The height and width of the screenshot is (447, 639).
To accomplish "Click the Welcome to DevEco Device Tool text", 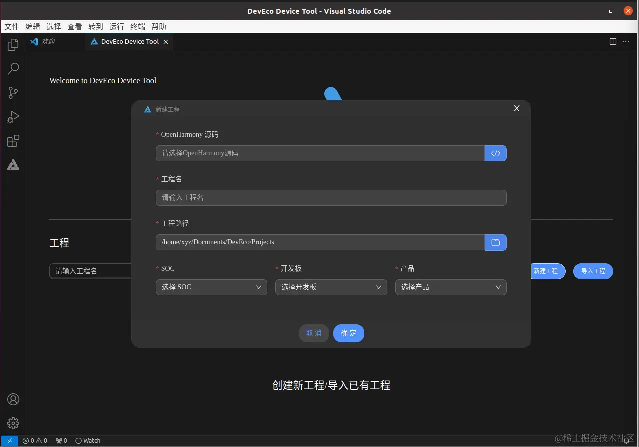I will pos(103,81).
